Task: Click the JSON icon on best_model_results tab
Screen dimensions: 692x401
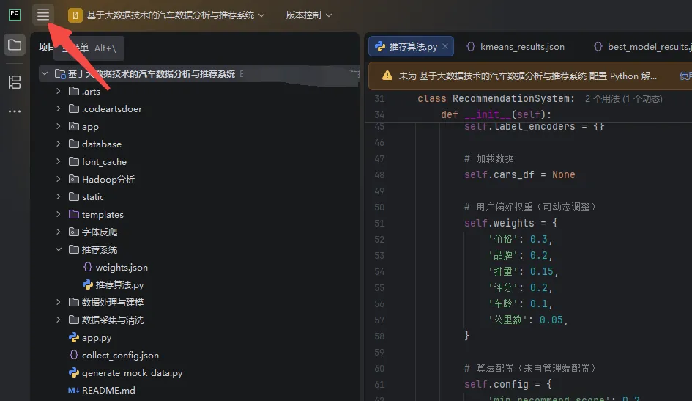Action: click(x=598, y=46)
